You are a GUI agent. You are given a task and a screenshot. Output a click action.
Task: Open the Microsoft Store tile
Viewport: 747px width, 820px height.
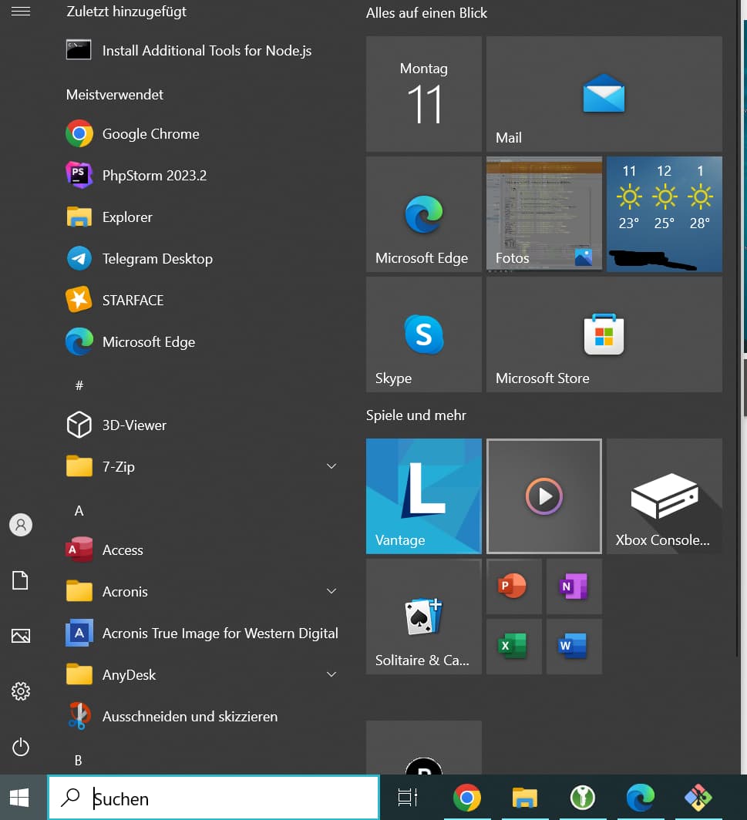coord(604,334)
